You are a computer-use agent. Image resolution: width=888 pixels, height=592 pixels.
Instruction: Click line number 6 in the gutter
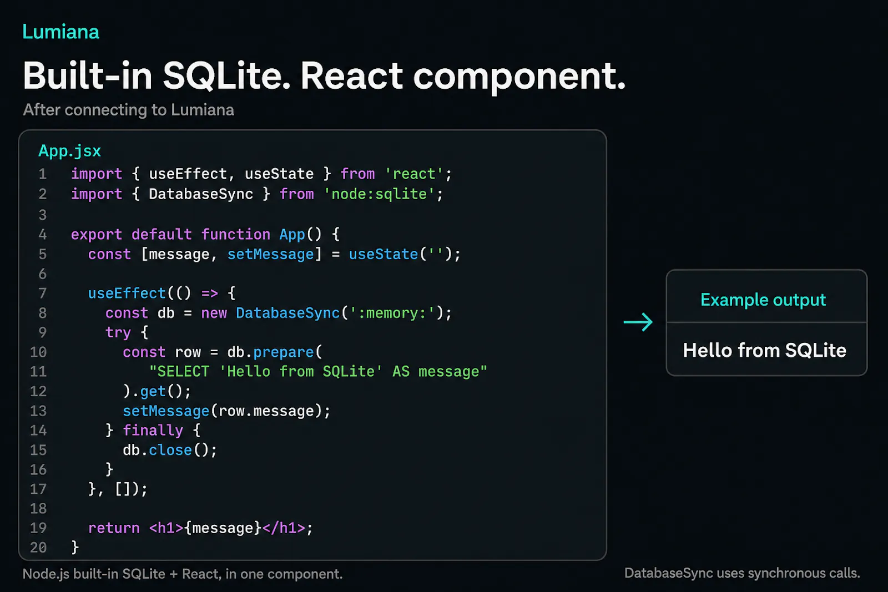point(43,274)
